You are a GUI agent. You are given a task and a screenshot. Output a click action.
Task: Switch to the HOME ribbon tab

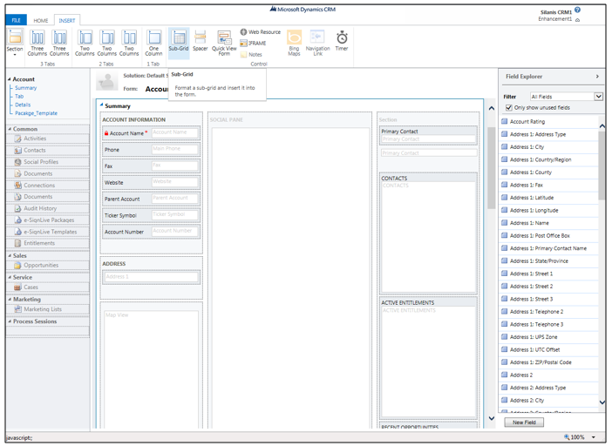click(x=41, y=21)
